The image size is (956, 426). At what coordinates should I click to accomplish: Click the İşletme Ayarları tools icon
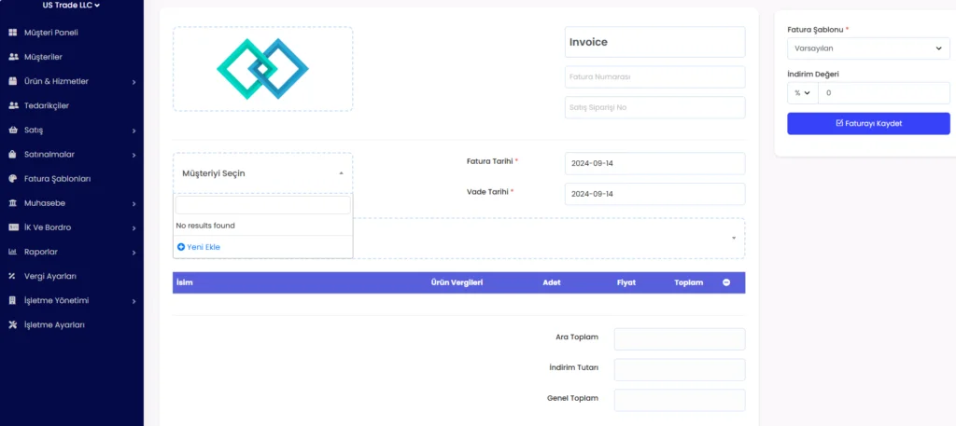[x=13, y=325]
